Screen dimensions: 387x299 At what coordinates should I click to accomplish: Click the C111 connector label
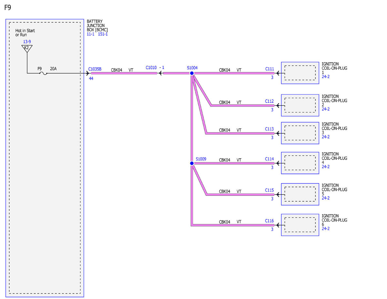click(x=270, y=69)
